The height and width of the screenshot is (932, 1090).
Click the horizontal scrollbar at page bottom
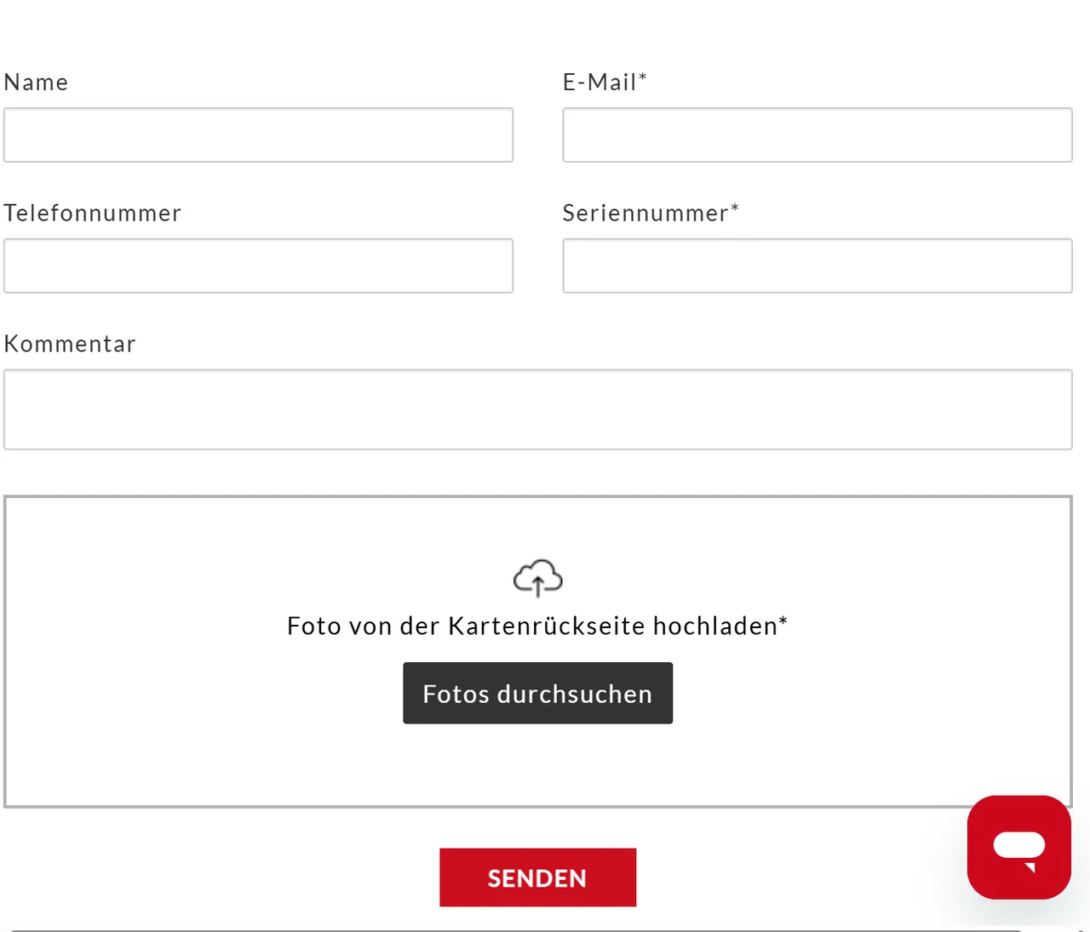516,930
